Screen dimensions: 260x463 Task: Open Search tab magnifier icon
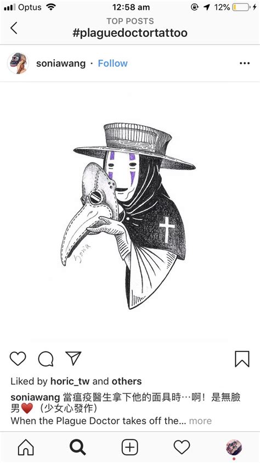coord(77,447)
